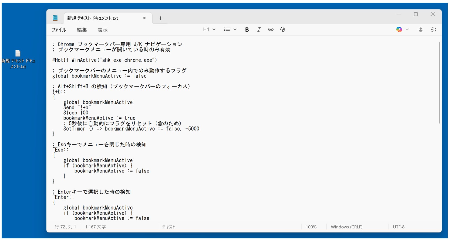The width and height of the screenshot is (452, 240).
Task: Open the 編集 menu
Action: point(82,30)
